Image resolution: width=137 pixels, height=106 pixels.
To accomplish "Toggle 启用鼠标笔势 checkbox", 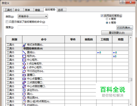I will point(102,16).
